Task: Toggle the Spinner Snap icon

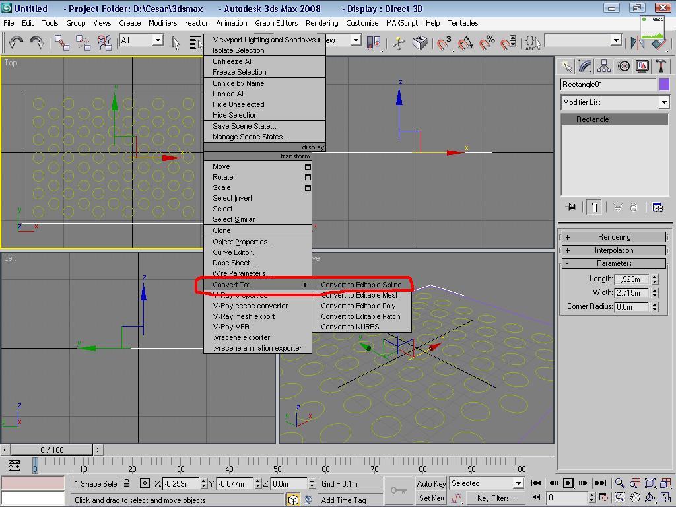Action: point(508,42)
